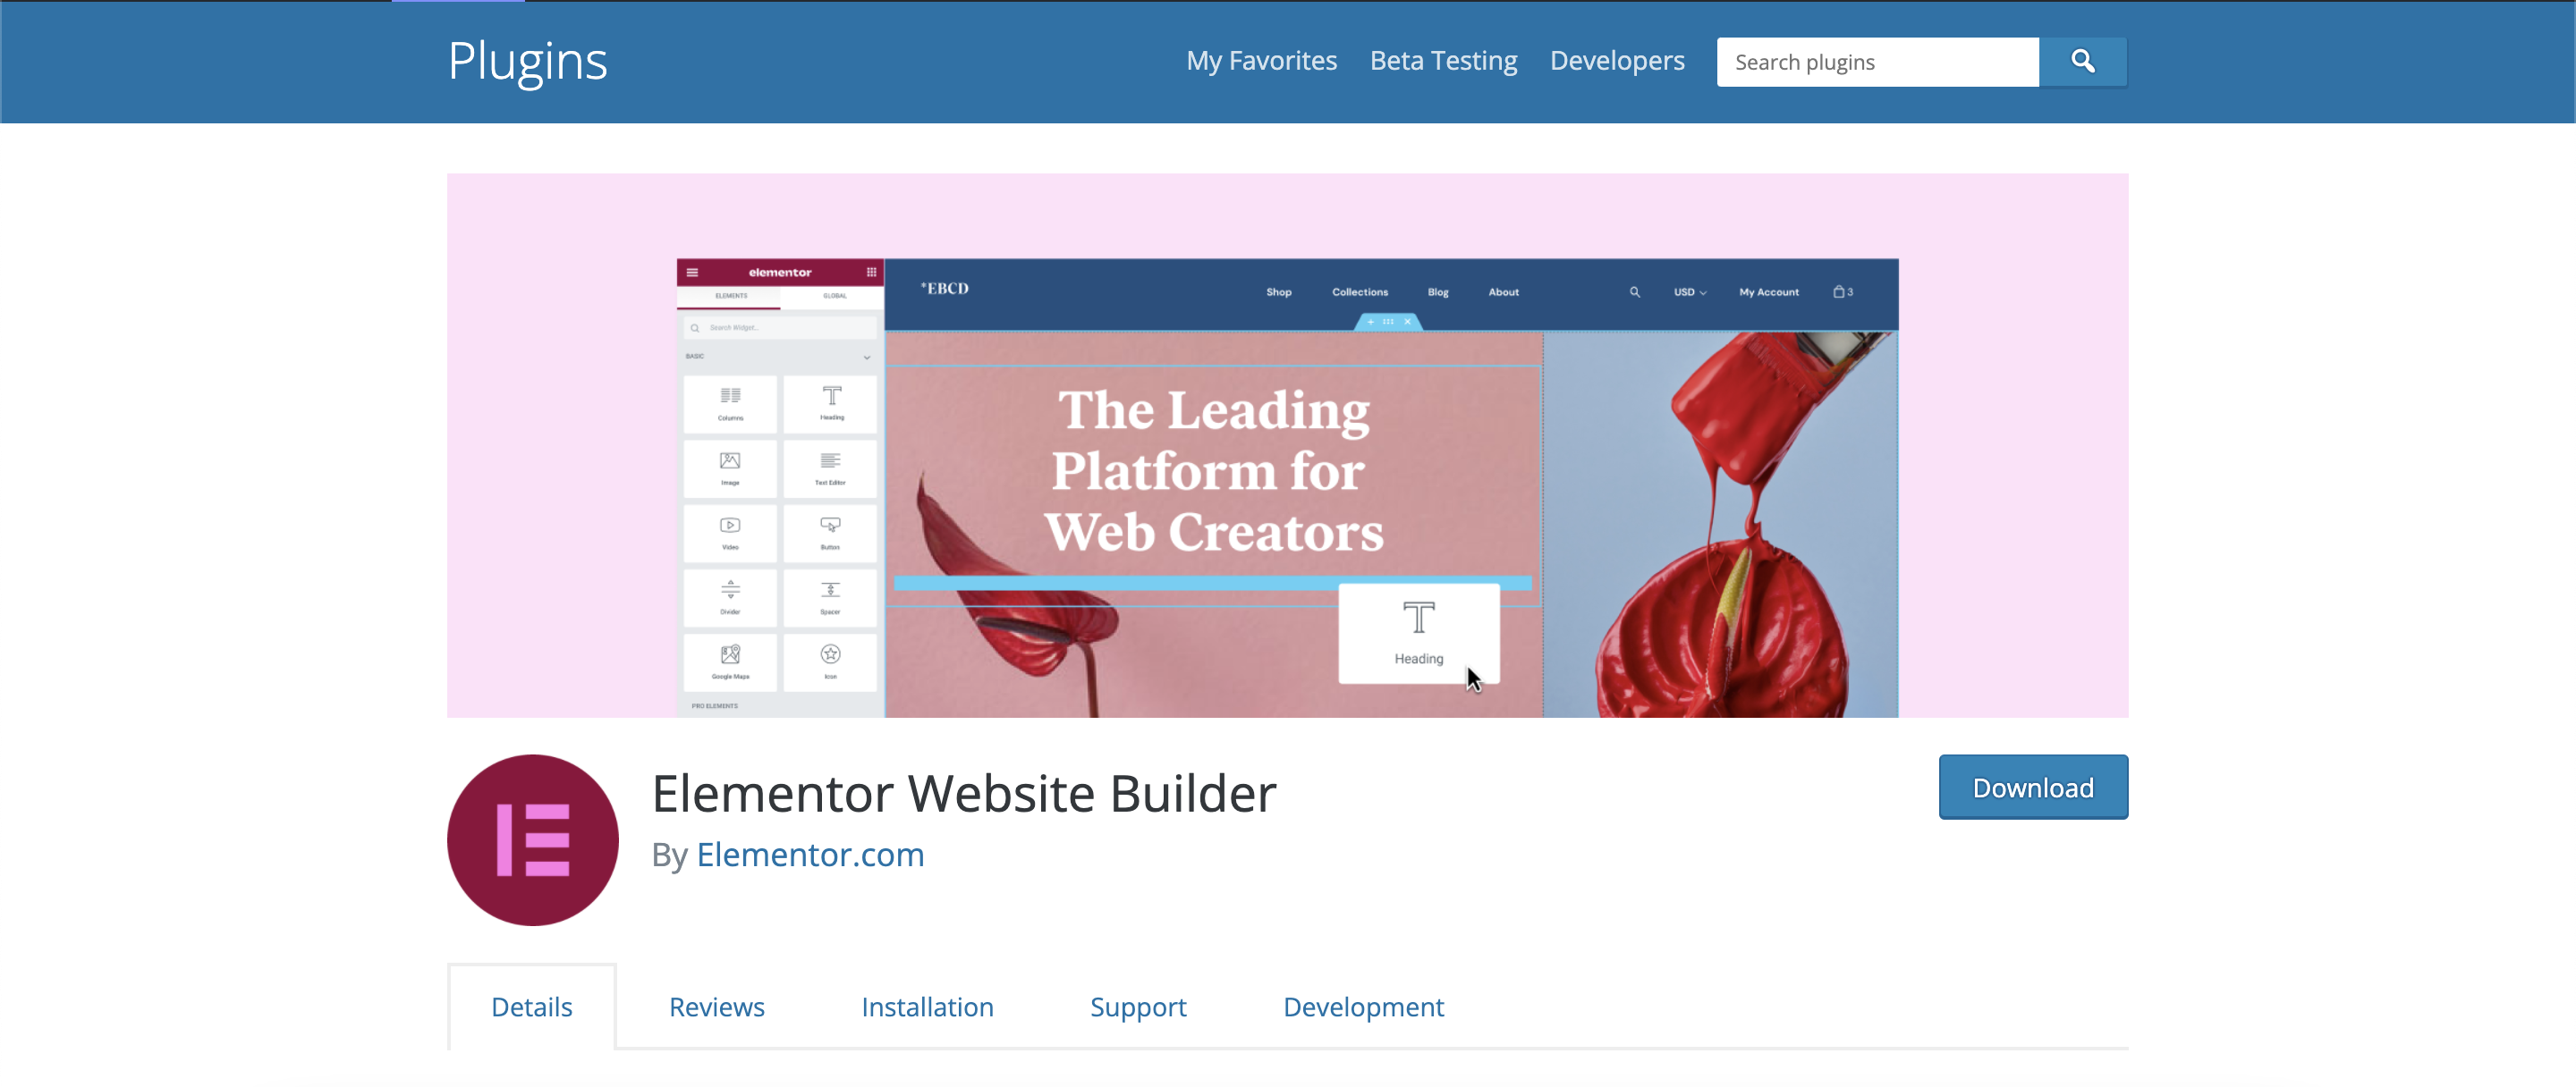Click the search magnifier button
Screen dimensions: 2576x1087
pyautogui.click(x=2085, y=61)
